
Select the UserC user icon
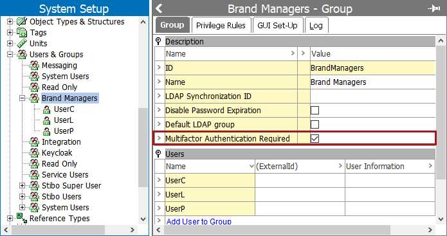point(46,109)
